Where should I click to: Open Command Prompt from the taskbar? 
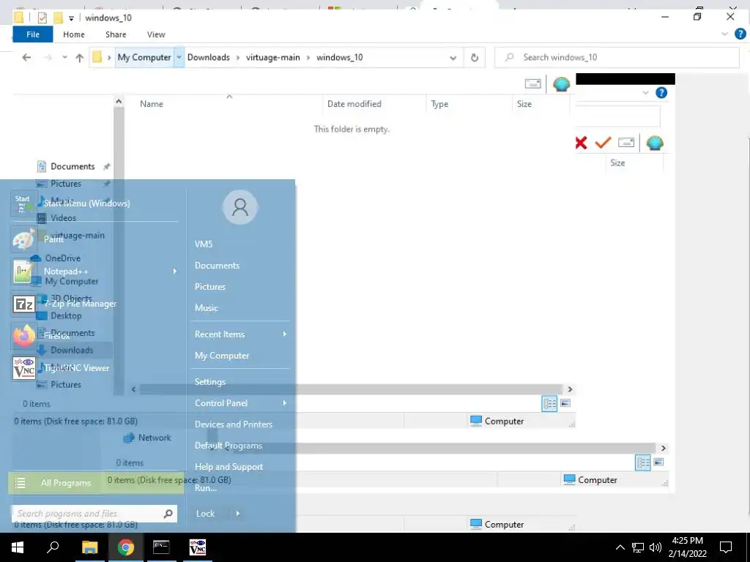coord(161,547)
